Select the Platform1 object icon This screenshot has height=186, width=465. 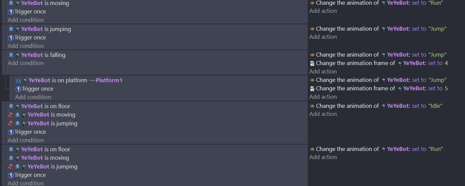point(92,81)
